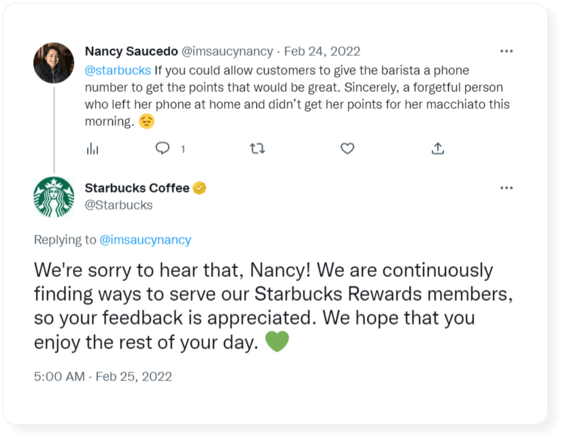
Task: Click the reply comment bubble icon
Action: 162,148
